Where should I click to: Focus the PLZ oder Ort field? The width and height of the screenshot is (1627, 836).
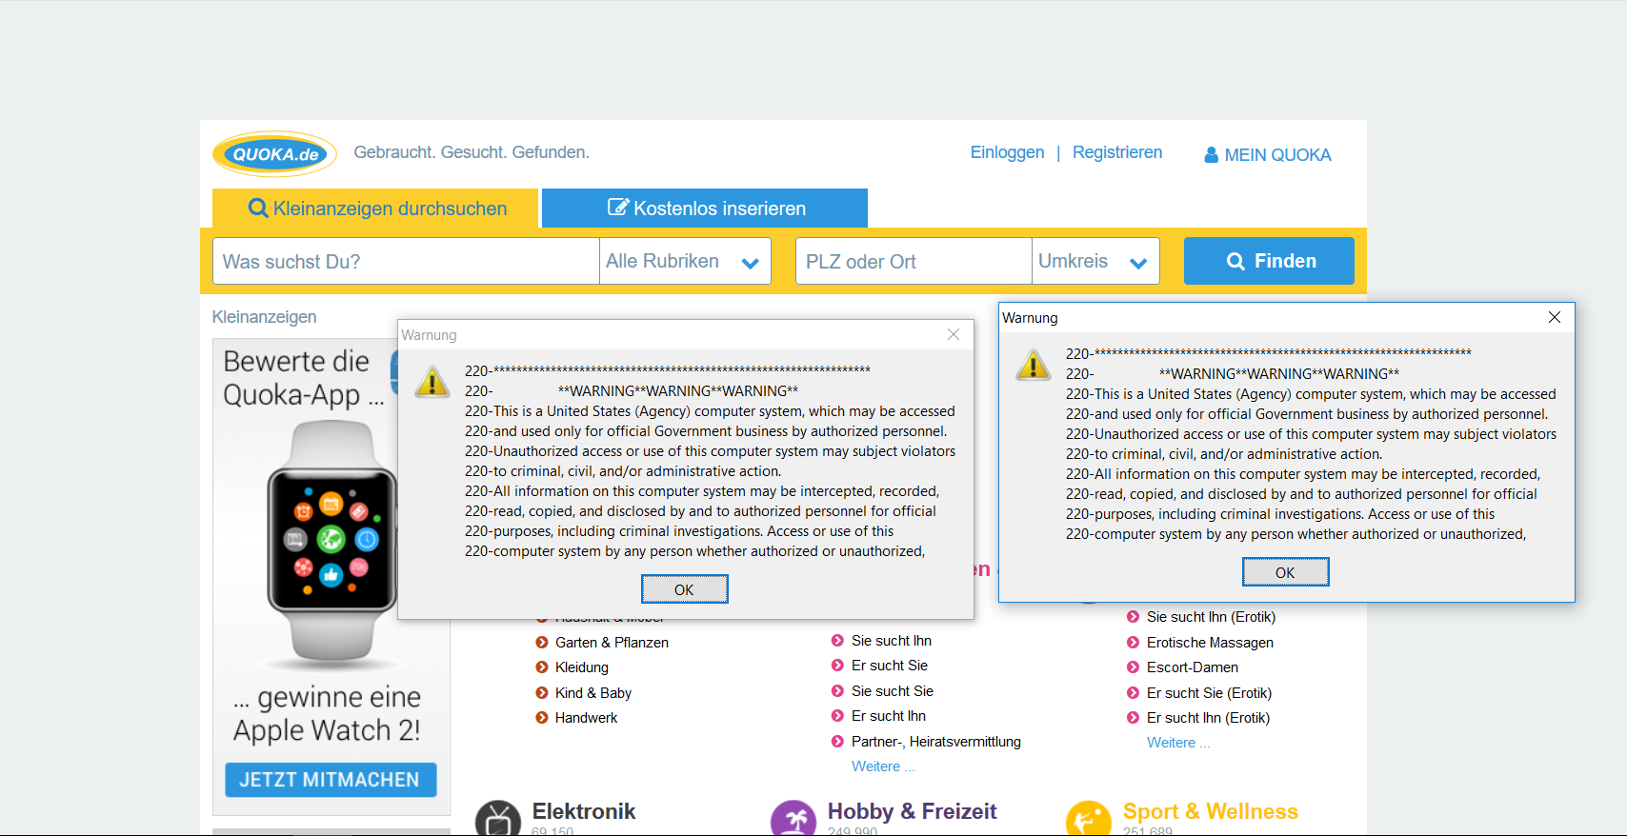coord(914,261)
